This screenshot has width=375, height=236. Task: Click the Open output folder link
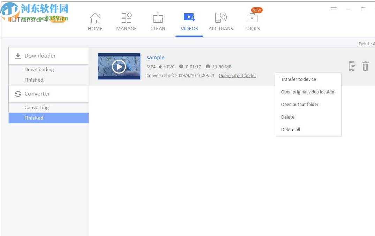tap(237, 75)
